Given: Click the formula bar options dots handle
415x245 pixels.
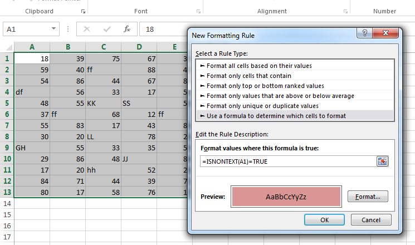Looking at the screenshot, I should tap(68, 29).
